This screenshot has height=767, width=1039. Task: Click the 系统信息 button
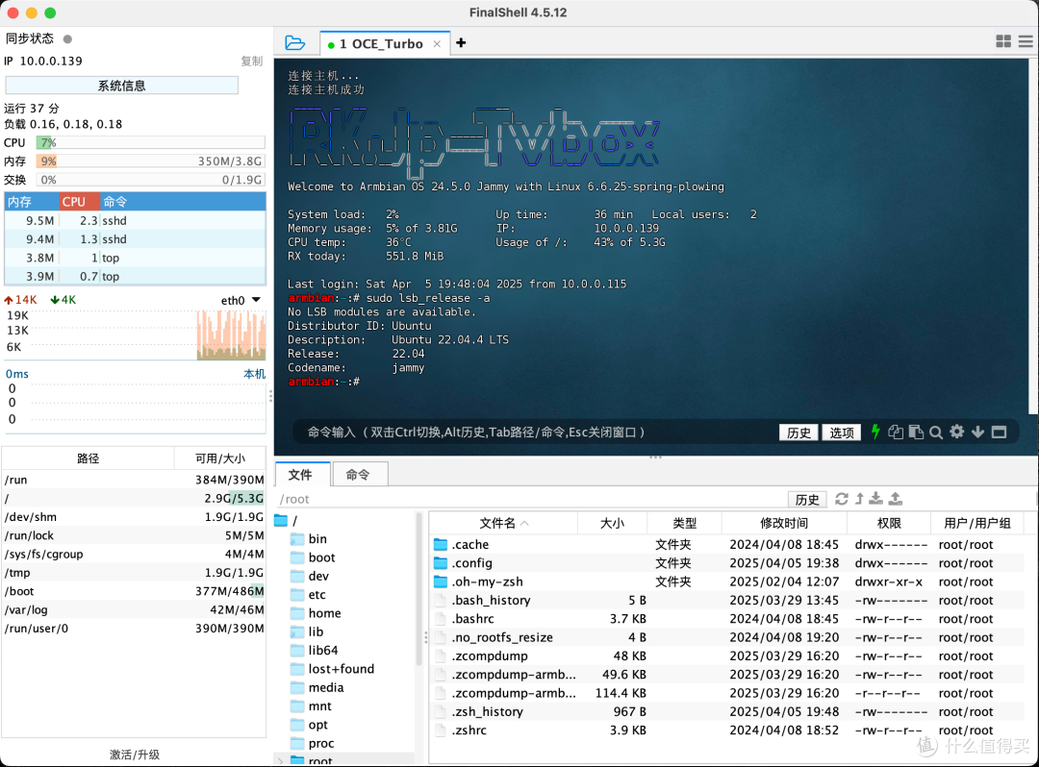pos(121,86)
